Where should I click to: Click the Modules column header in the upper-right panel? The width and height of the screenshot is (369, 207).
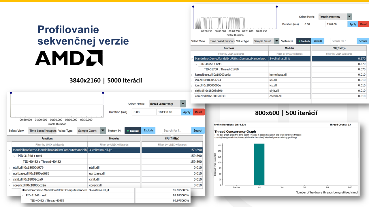click(x=289, y=48)
